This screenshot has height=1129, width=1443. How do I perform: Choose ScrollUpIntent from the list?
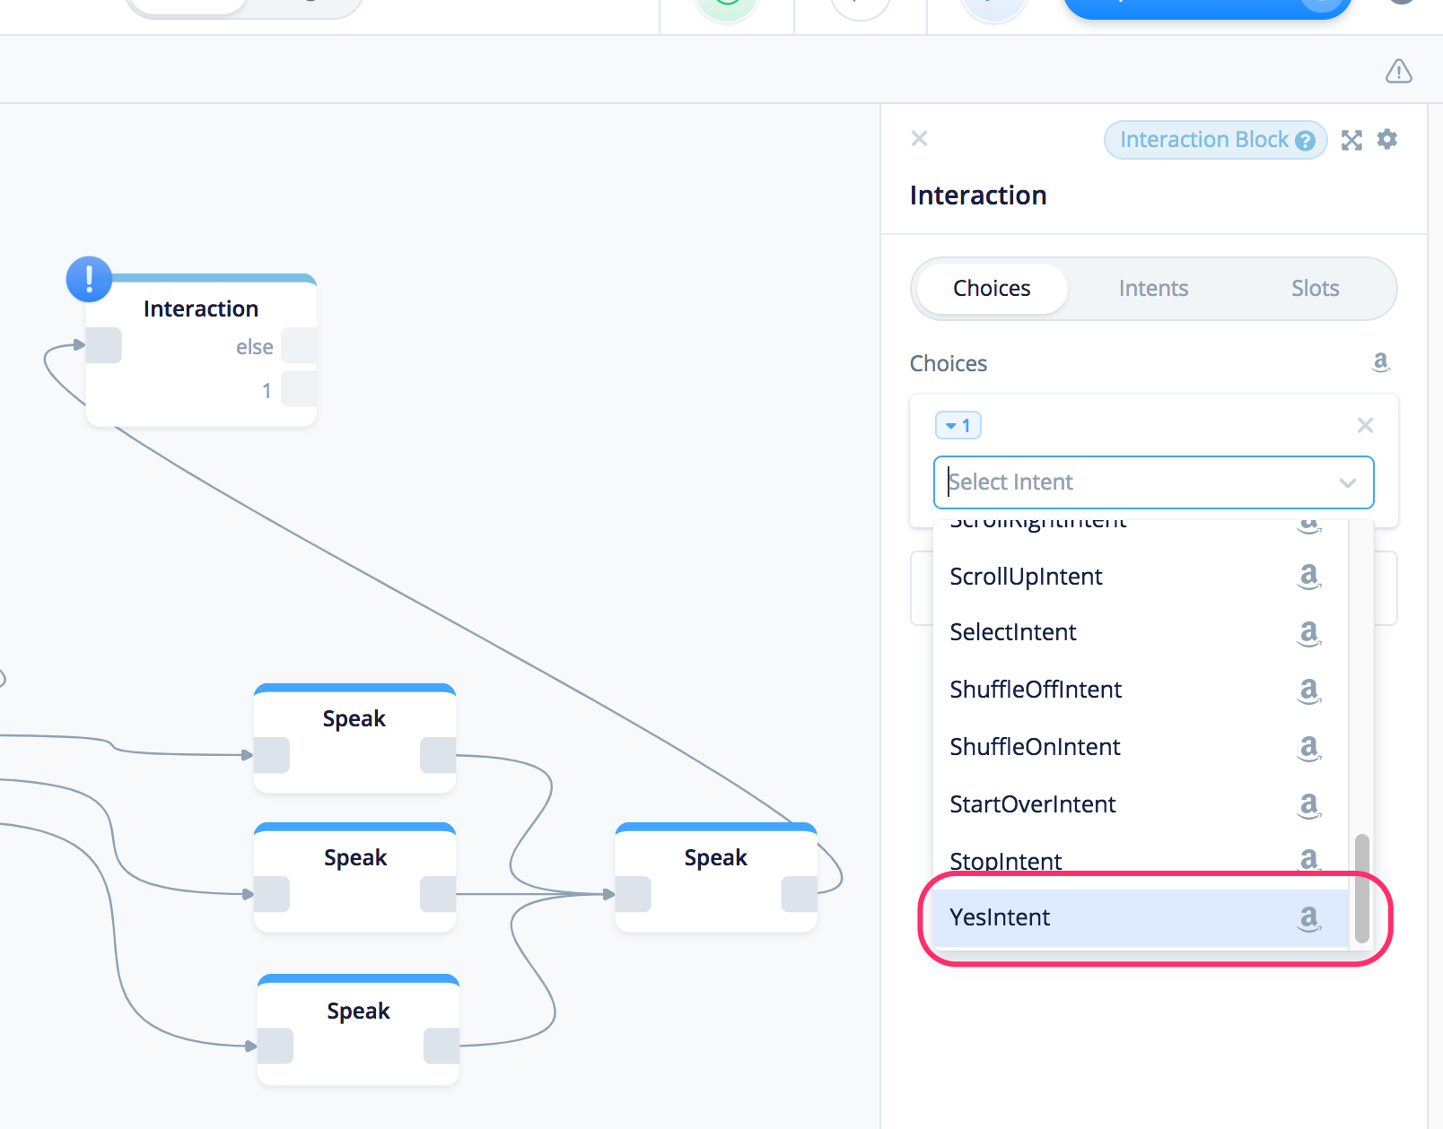point(1026,577)
